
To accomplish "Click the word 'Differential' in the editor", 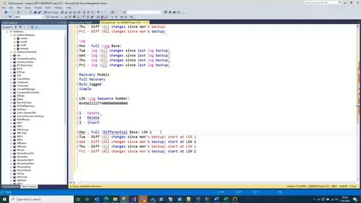I will click(x=115, y=132).
